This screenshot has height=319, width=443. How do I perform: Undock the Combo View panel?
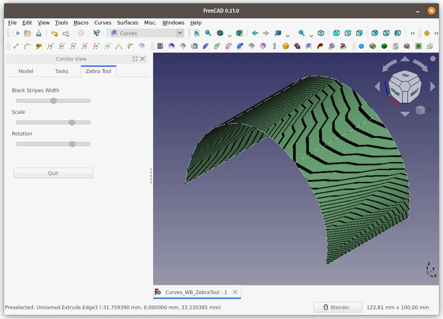pyautogui.click(x=135, y=59)
